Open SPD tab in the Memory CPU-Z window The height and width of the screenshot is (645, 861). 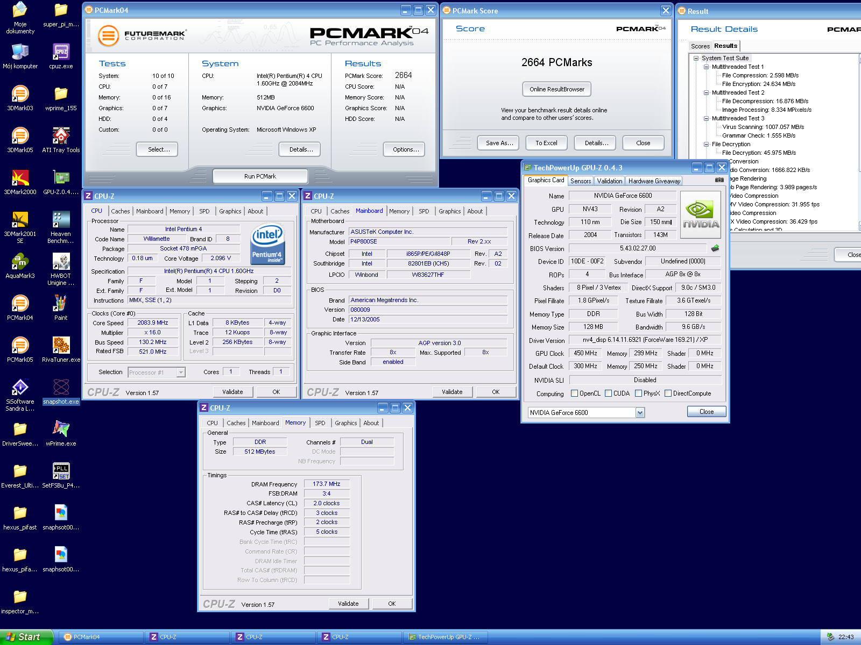[320, 423]
